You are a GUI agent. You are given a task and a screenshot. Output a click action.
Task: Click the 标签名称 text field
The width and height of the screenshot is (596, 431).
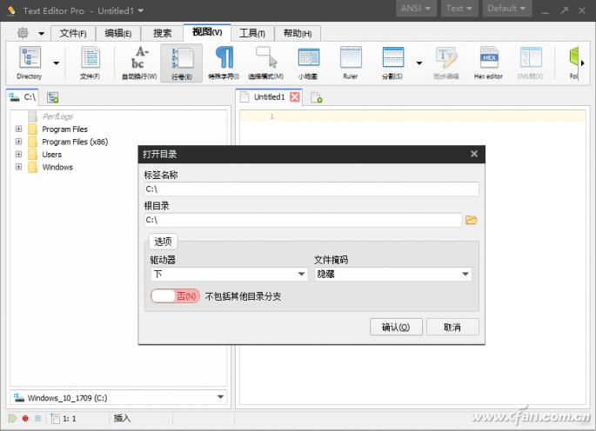311,189
